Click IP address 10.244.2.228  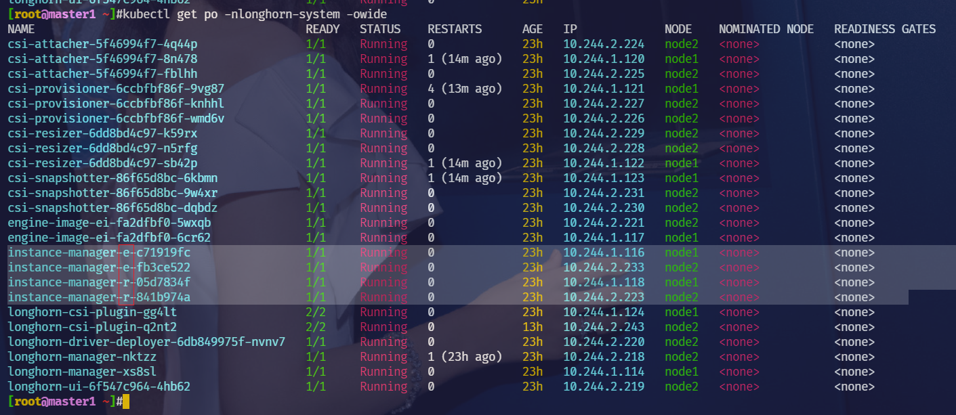[604, 148]
